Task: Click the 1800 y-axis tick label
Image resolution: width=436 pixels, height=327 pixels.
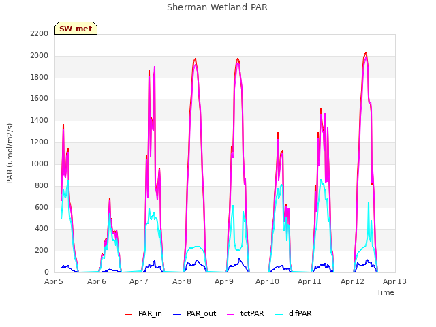Action: [40, 77]
